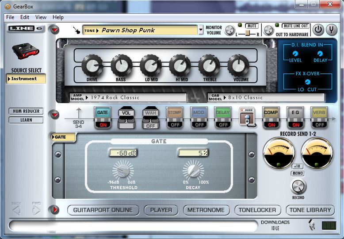Open the Source Select Instrument menu

[26, 79]
